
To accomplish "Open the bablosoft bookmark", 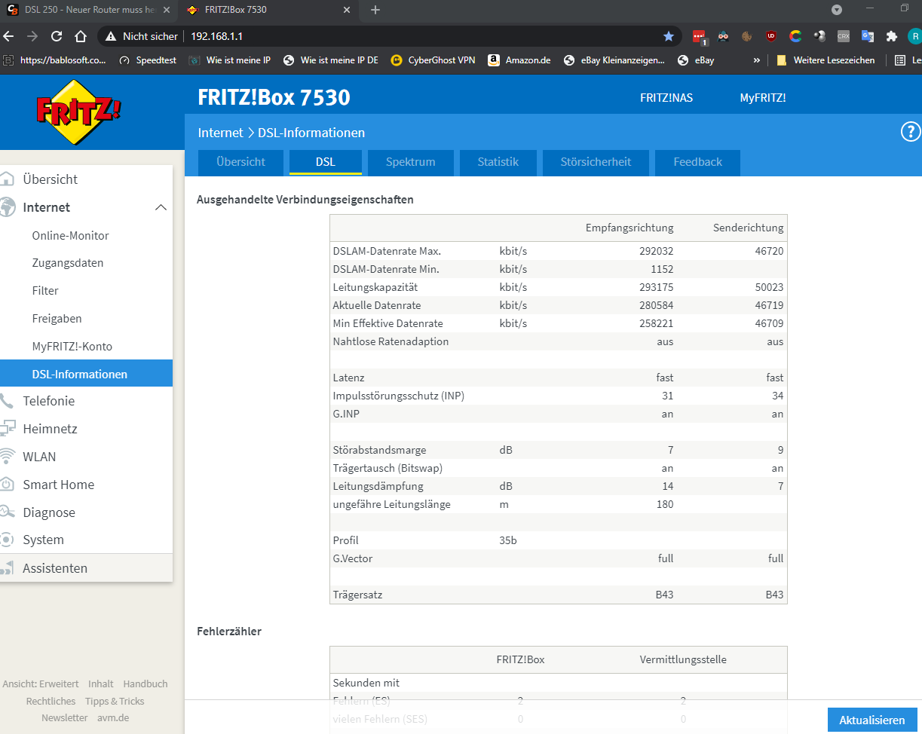I will [54, 60].
